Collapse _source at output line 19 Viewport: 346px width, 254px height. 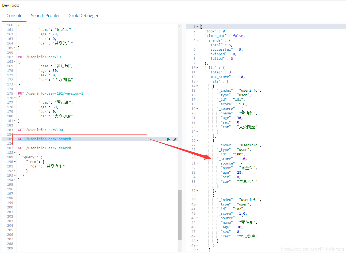click(197, 109)
